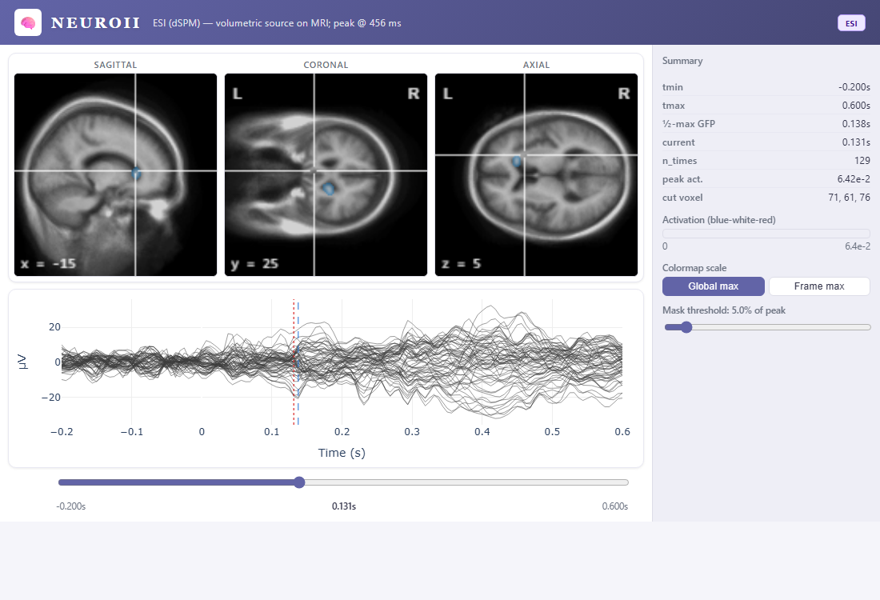The image size is (880, 600).
Task: Click the mask threshold slider handle
Action: click(686, 327)
